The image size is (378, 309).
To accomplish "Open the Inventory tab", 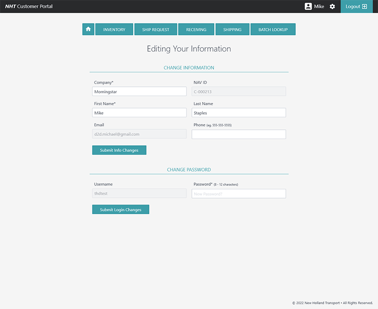I will (114, 29).
